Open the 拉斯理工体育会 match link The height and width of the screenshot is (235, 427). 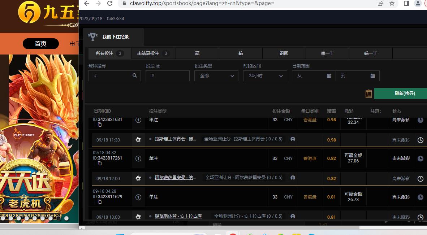coord(175,139)
